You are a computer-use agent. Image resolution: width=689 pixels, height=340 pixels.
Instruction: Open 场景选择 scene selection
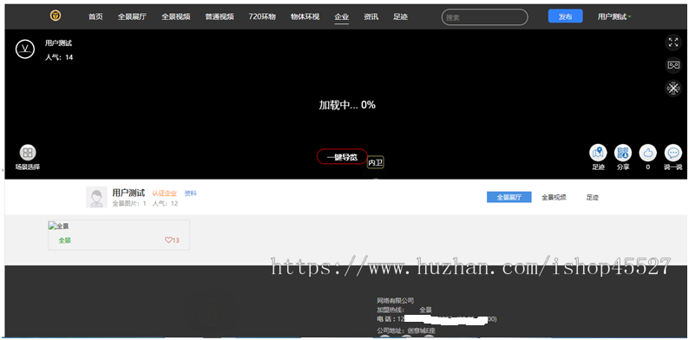pos(28,158)
